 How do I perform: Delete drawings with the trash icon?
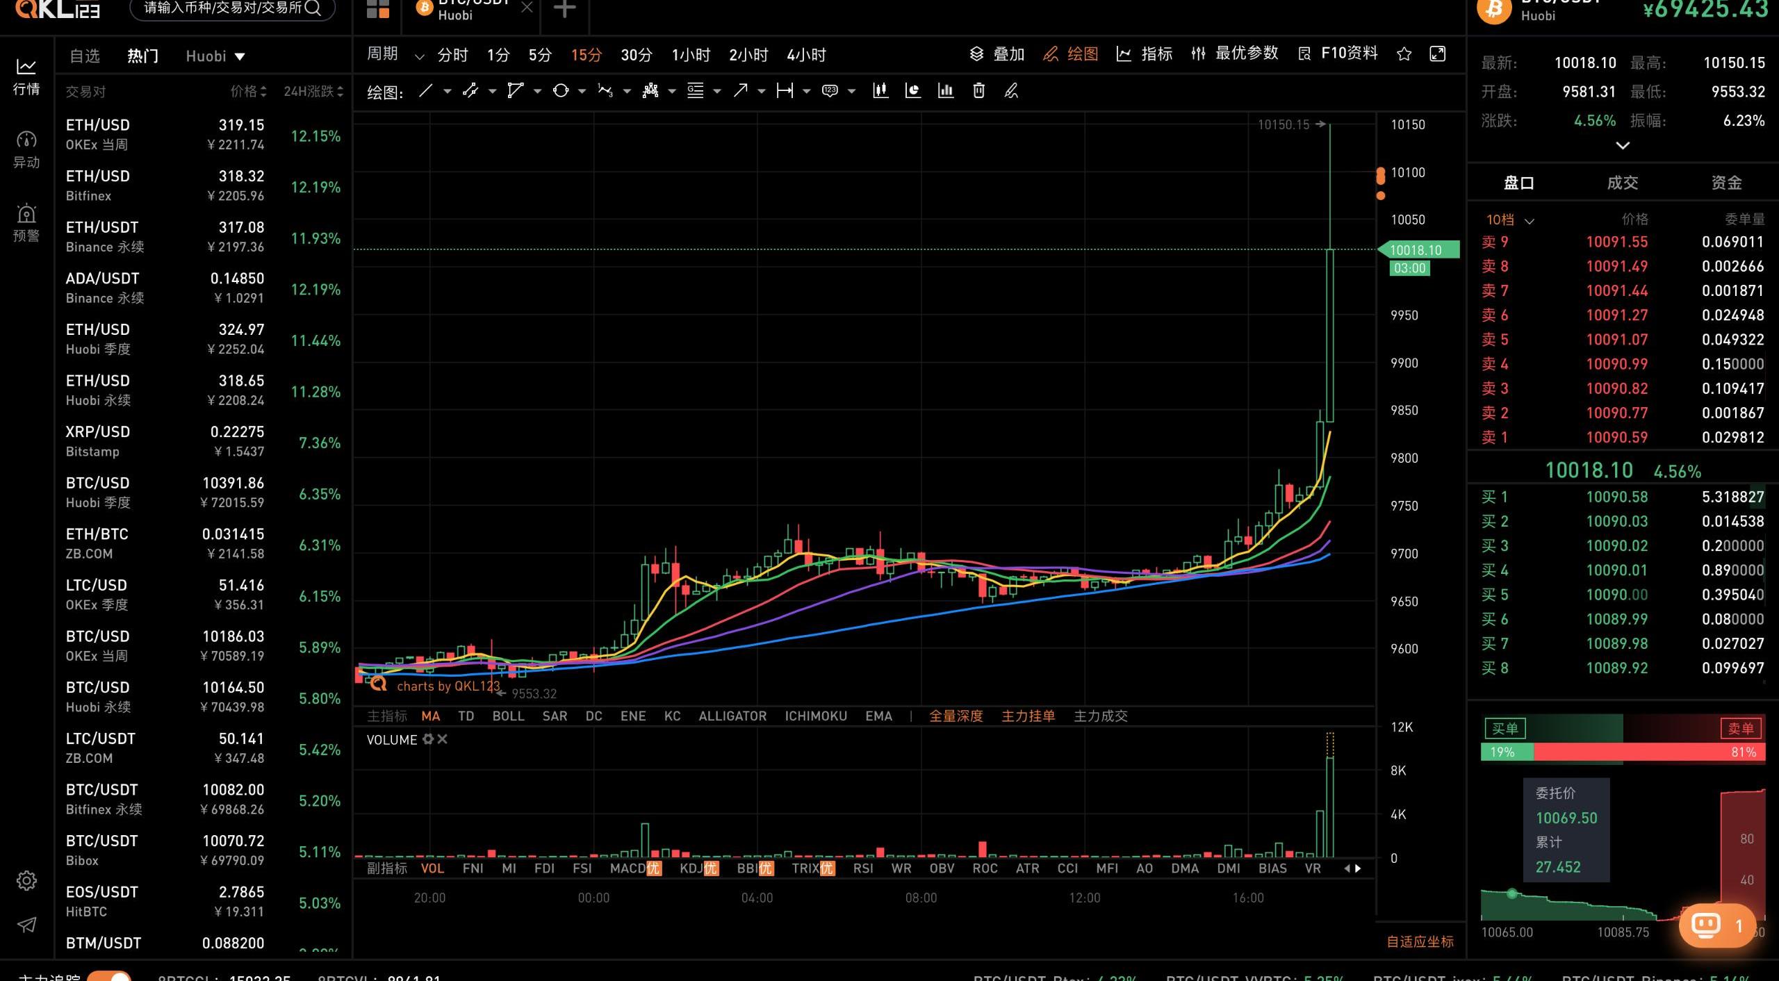pyautogui.click(x=978, y=91)
